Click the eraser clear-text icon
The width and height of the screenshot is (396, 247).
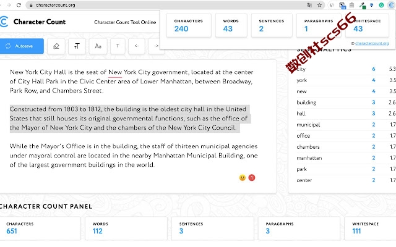[x=56, y=46]
